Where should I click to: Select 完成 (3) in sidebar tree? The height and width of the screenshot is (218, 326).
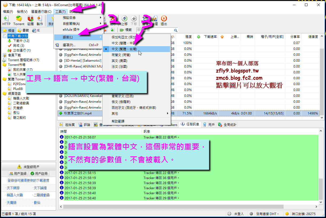(18, 46)
